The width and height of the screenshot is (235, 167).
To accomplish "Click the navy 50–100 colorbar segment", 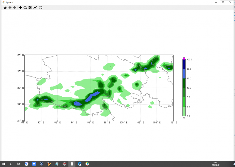I will pyautogui.click(x=184, y=64).
